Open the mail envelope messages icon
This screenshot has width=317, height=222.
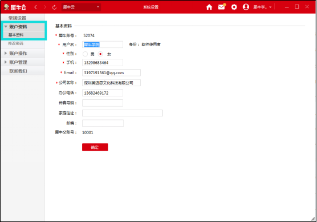(x=222, y=7)
